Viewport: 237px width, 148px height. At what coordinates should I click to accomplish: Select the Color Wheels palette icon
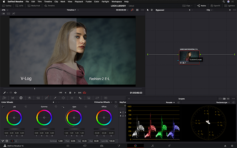tap(21, 98)
